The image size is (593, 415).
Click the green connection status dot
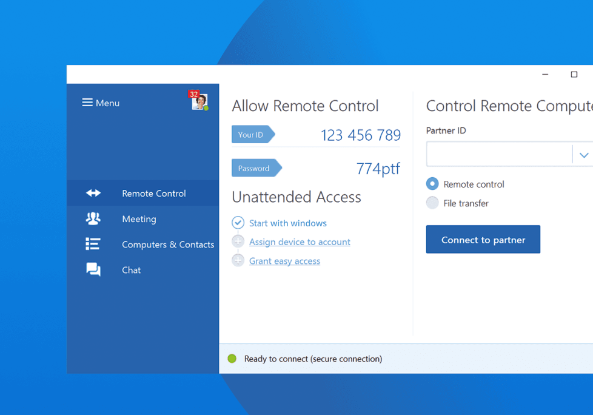(232, 359)
